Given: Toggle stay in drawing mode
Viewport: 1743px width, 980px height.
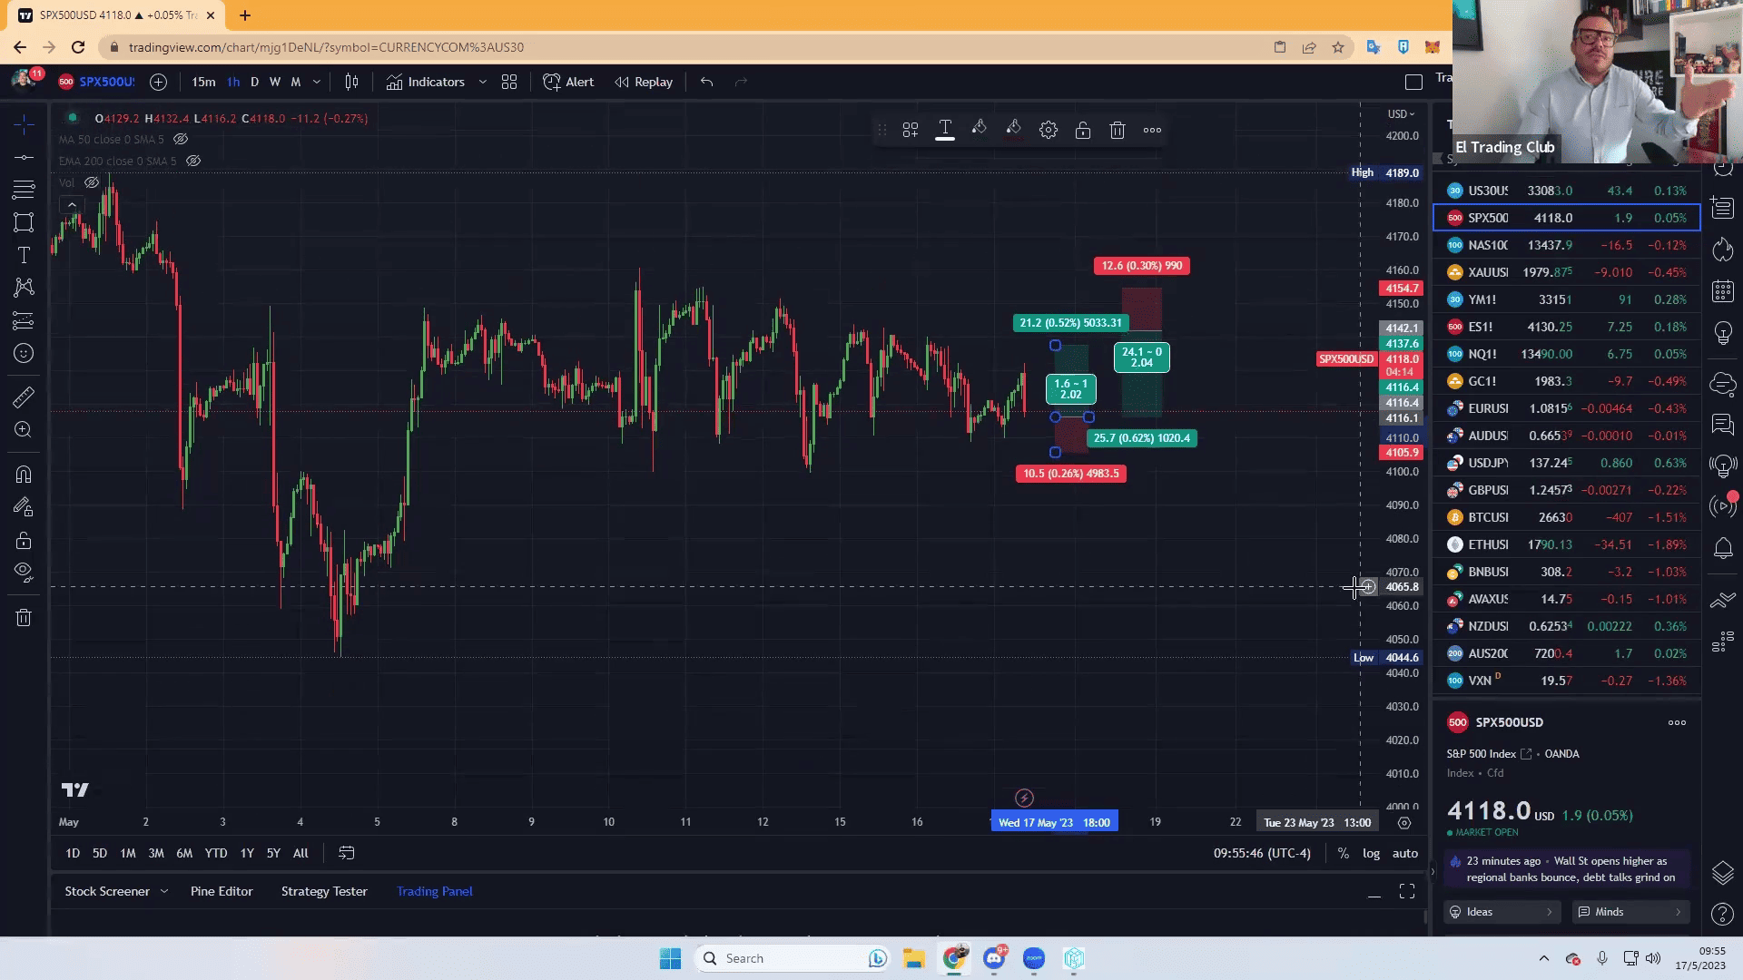Looking at the screenshot, I should 24,507.
